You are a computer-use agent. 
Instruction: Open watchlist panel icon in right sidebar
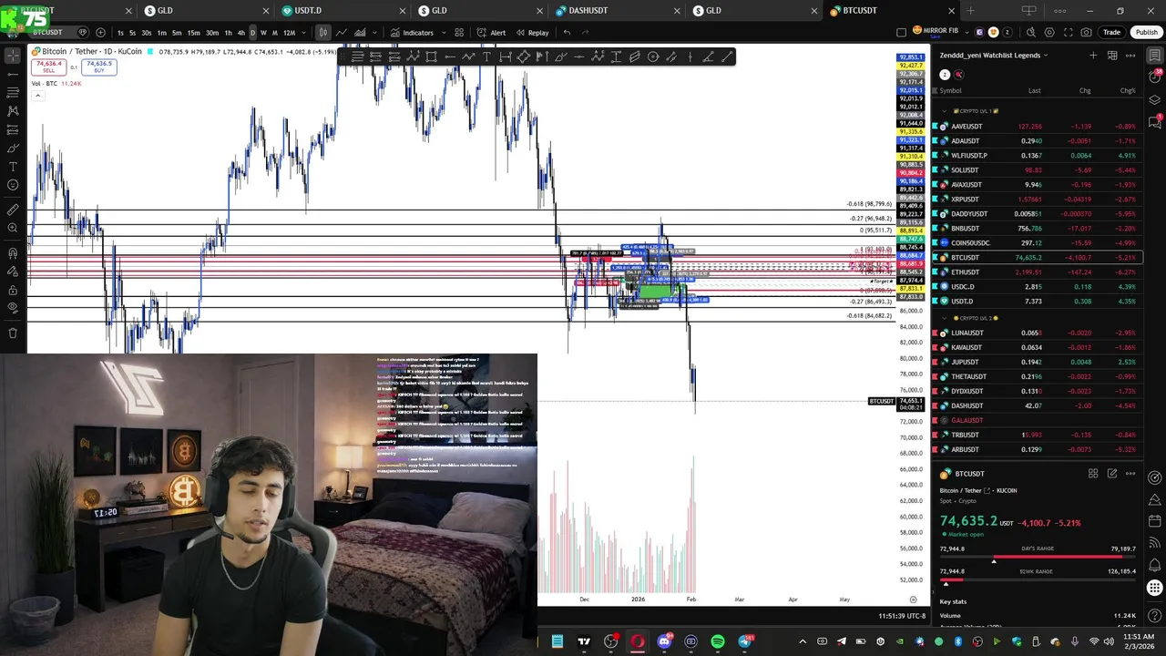[1155, 56]
